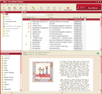
Task: Open the Message menu
Action: pyautogui.click(x=21, y=5)
